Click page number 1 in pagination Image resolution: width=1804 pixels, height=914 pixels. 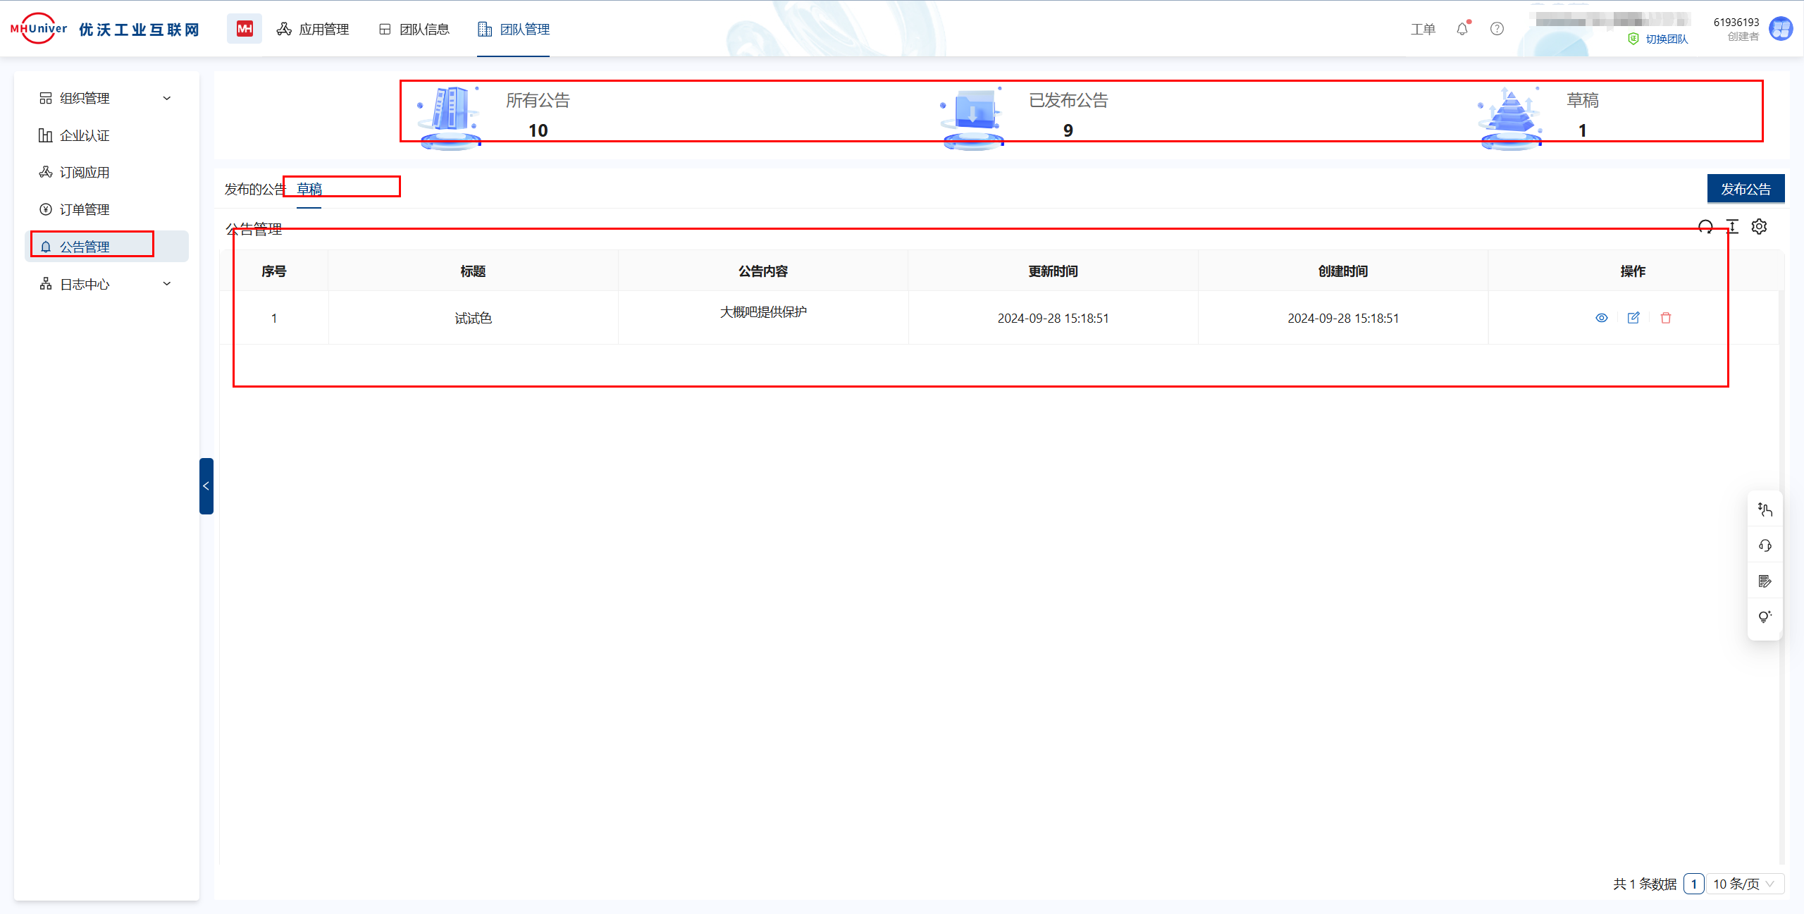click(x=1693, y=884)
